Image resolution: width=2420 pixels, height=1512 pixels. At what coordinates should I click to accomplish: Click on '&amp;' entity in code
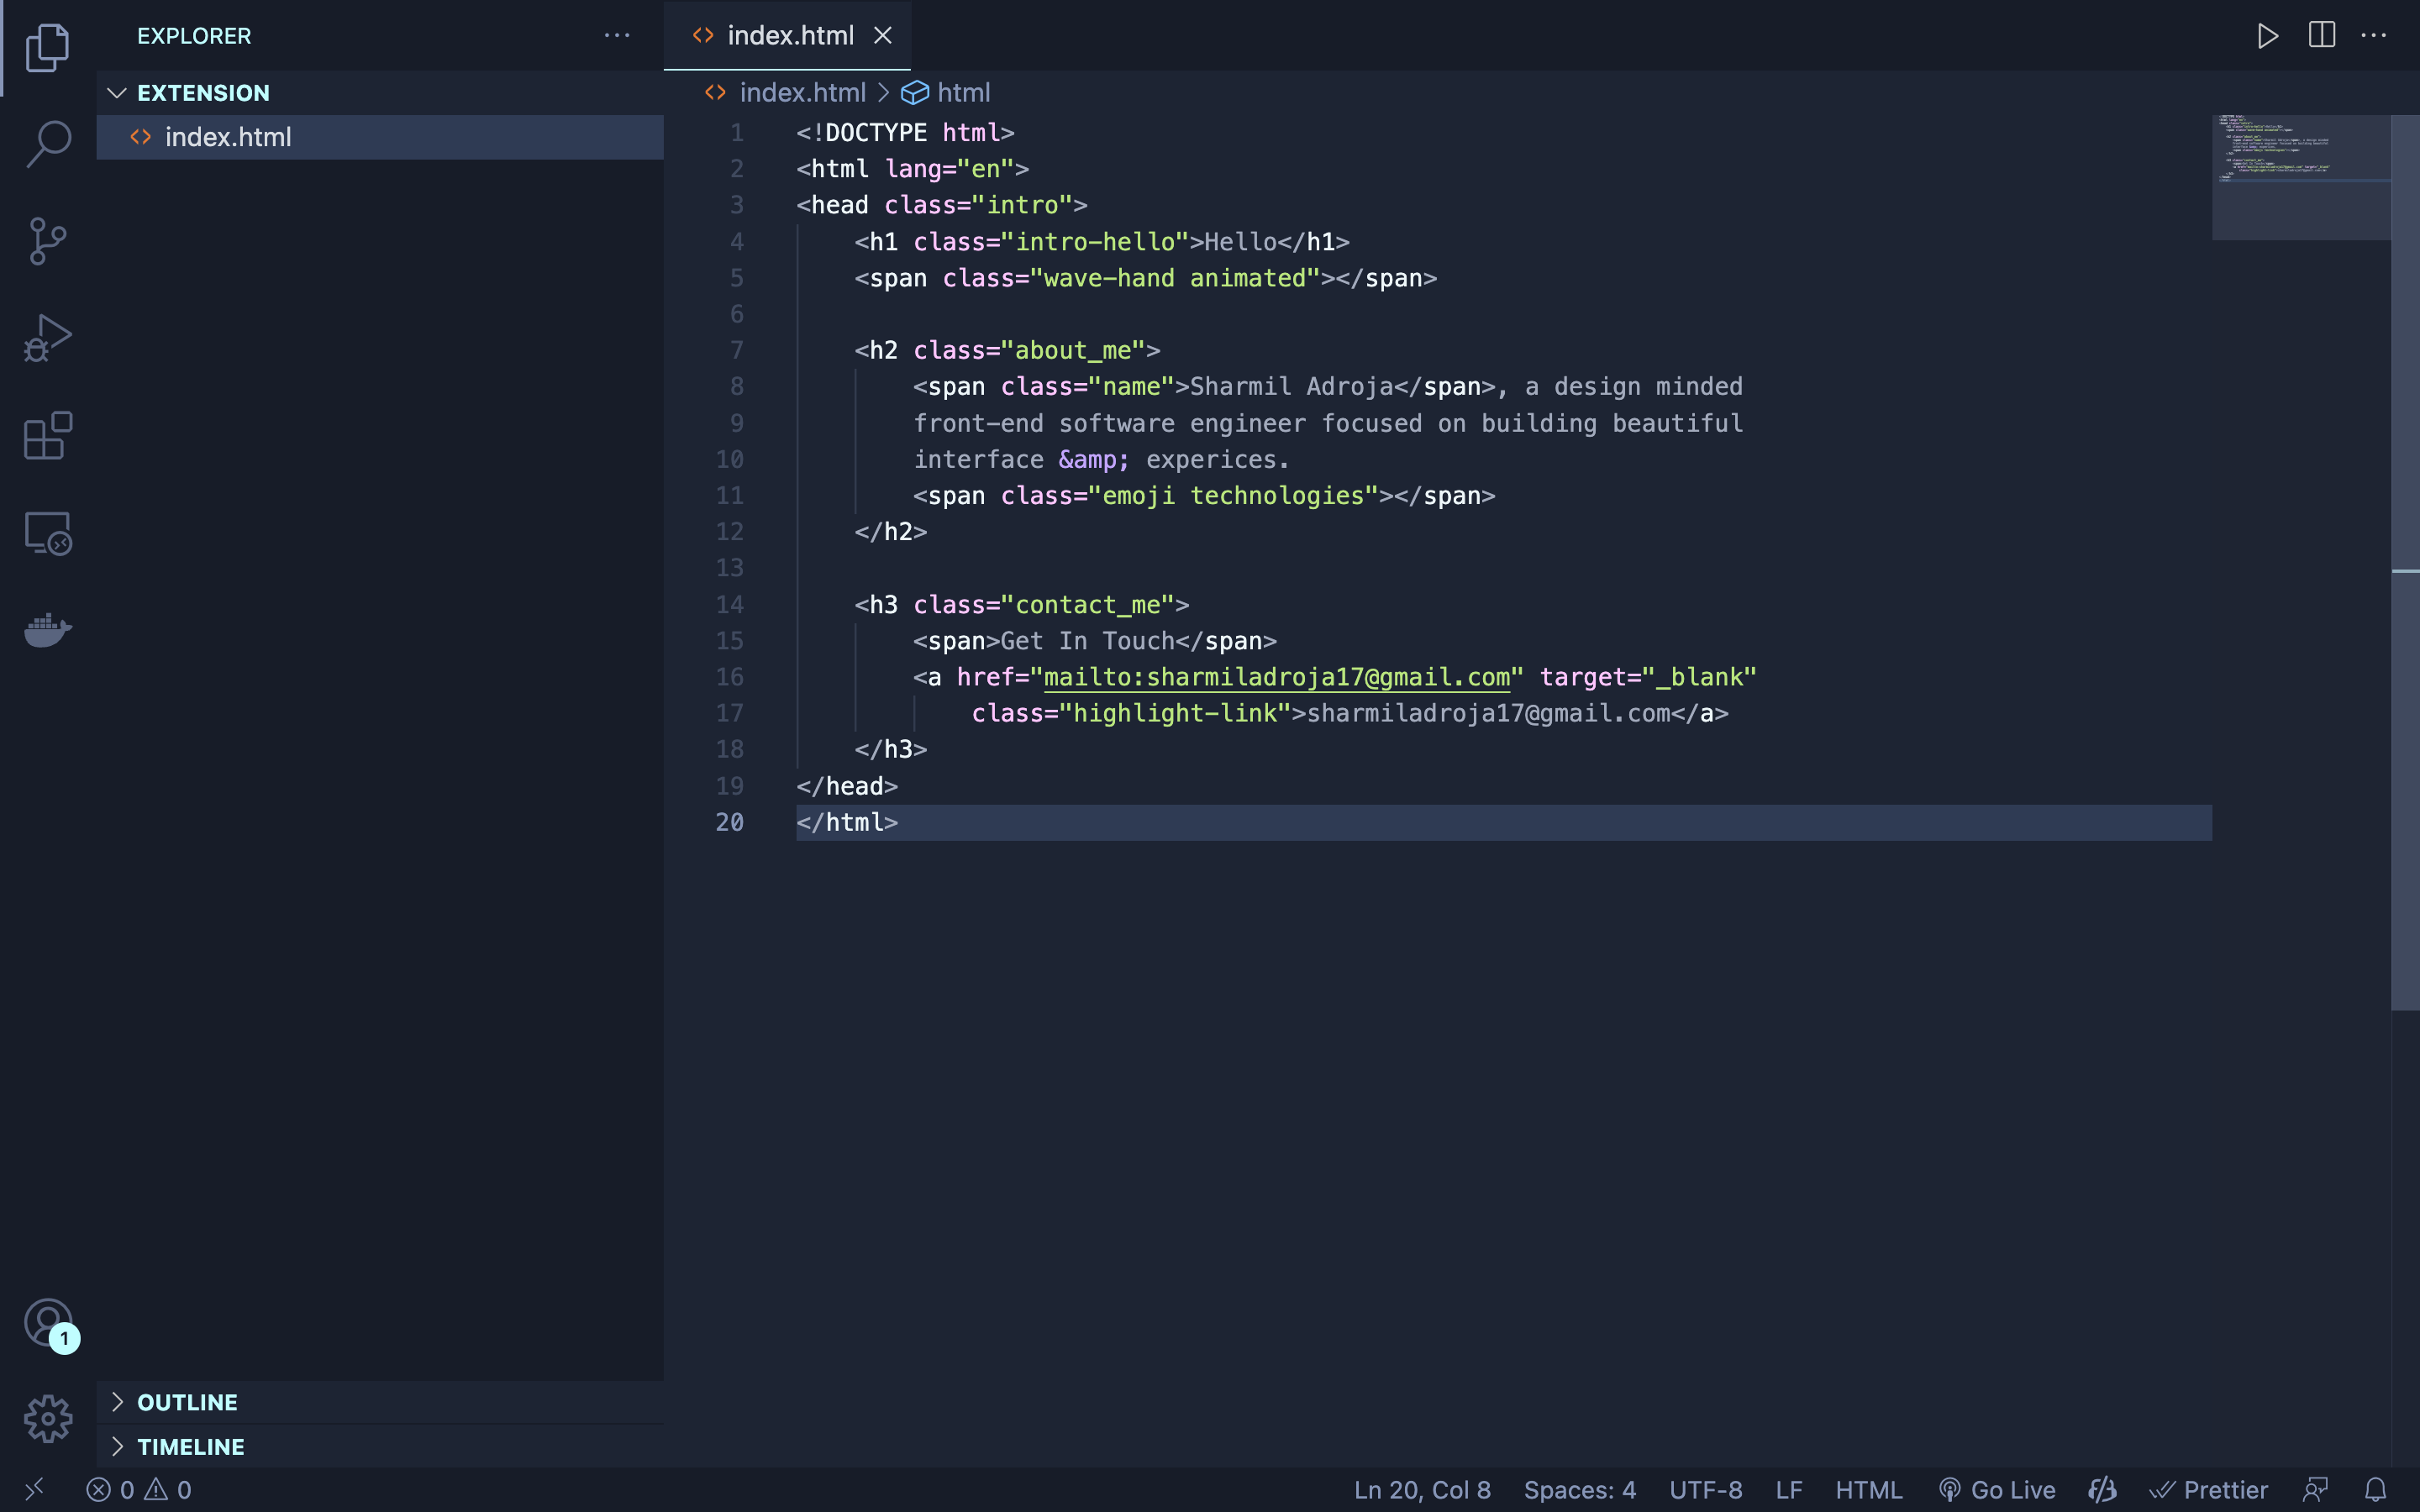pos(1094,460)
